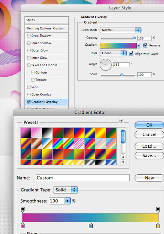Click the gradient Name field
This screenshot has height=234, width=164.
[83, 178]
